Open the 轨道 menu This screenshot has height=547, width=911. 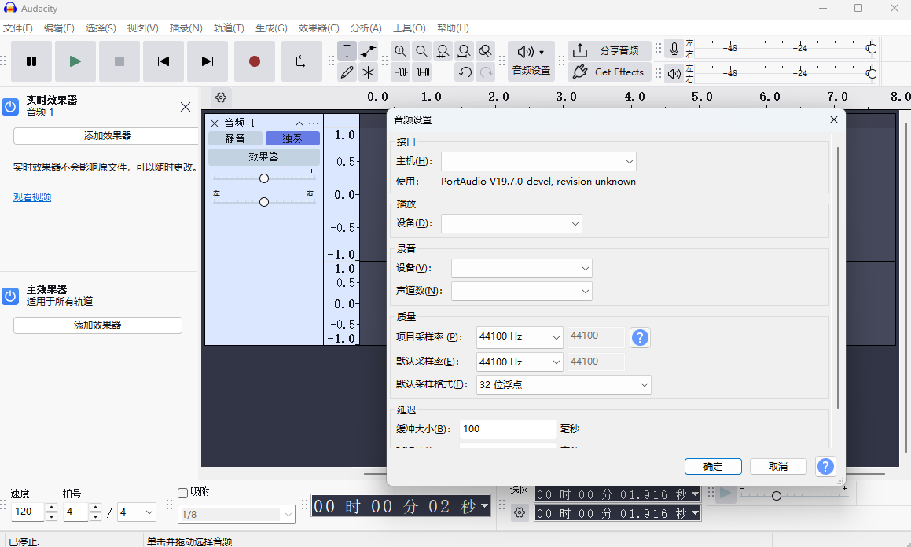tap(229, 28)
